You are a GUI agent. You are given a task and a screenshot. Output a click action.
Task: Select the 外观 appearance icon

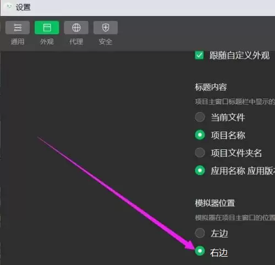click(x=47, y=28)
